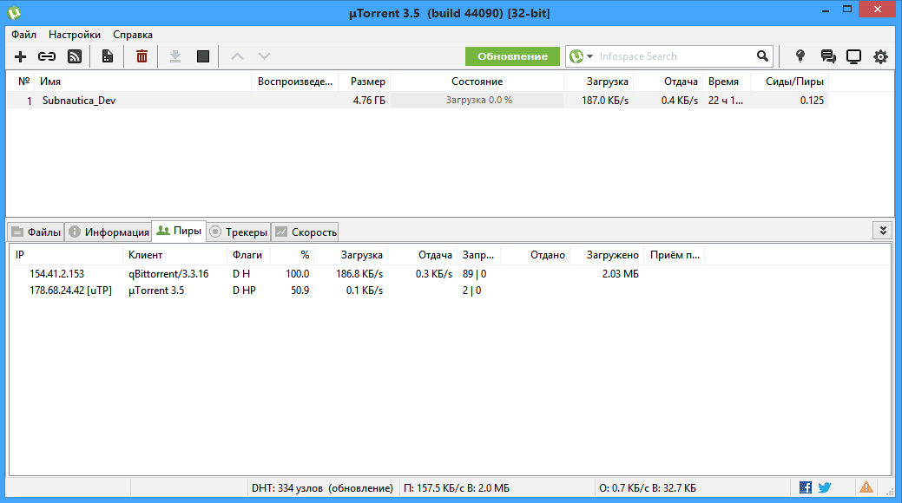
Task: Sort torrents by Сиды/Пиры column
Action: click(790, 82)
